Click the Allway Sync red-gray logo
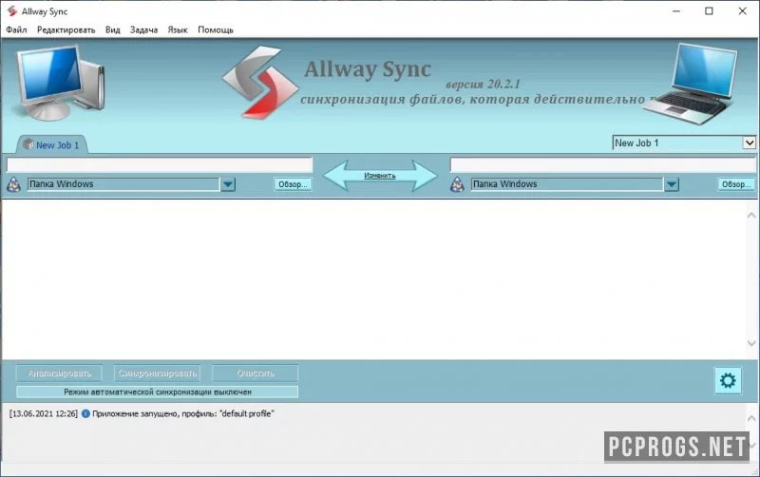This screenshot has height=477, width=760. click(259, 82)
